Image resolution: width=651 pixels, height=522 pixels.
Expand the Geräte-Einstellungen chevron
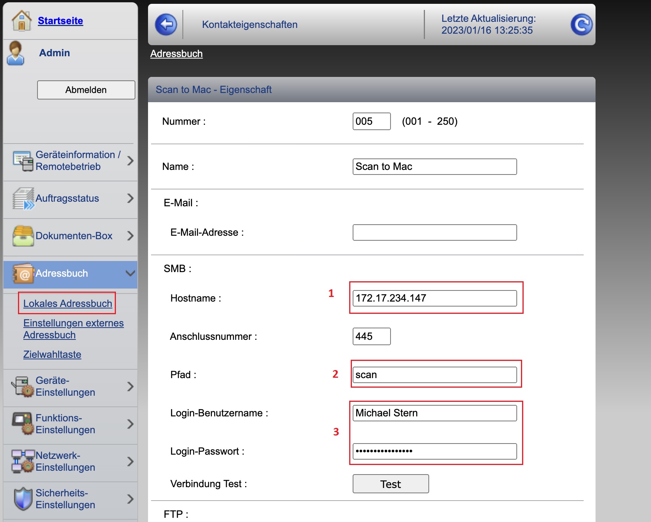coord(130,387)
